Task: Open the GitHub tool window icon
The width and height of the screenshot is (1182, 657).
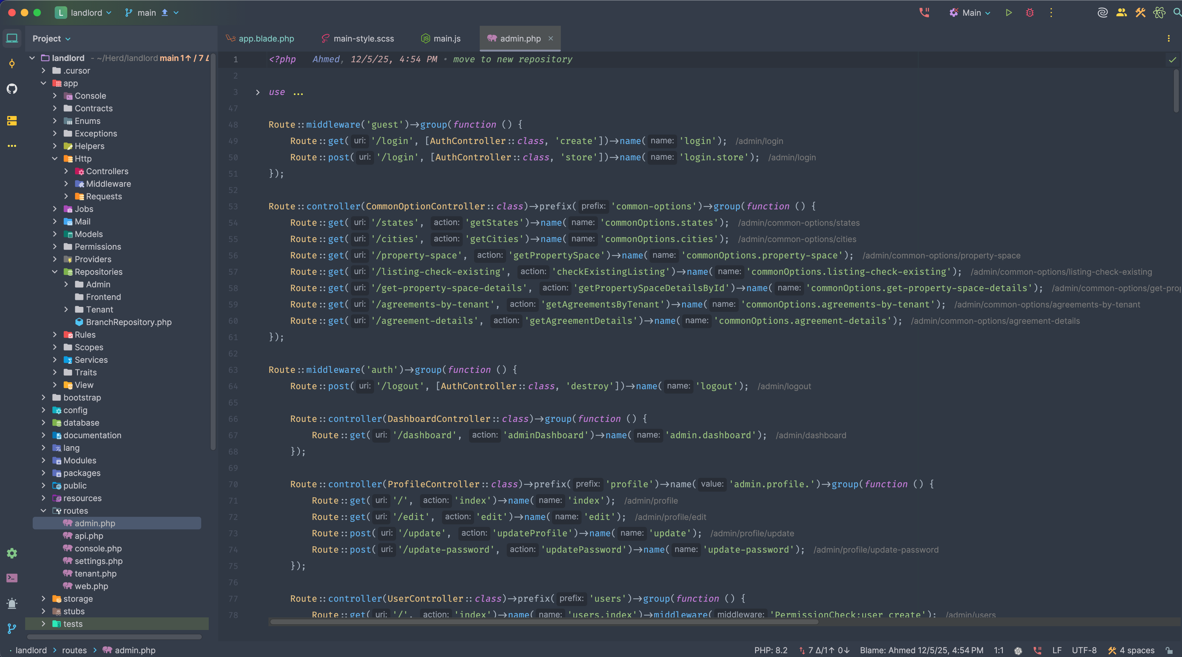Action: (x=12, y=89)
